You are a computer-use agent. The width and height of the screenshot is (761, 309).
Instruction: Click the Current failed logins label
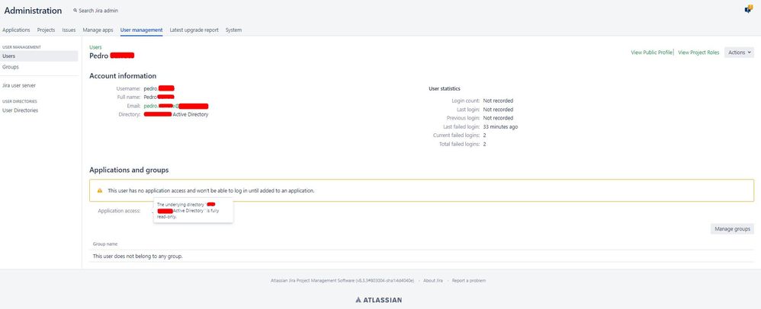coord(456,135)
